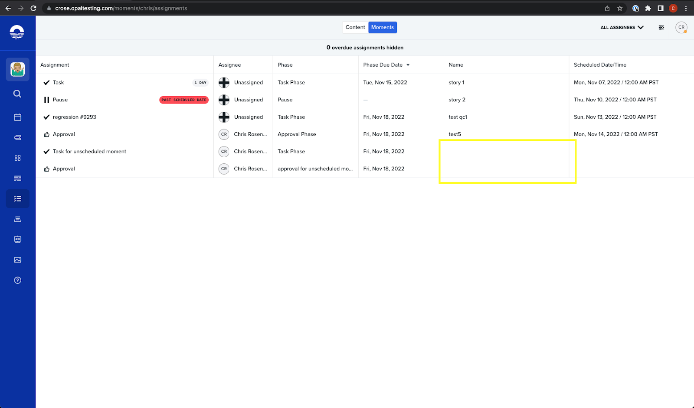
Task: Open the test qc1 moment name
Action: point(458,117)
